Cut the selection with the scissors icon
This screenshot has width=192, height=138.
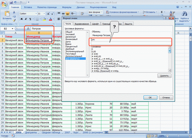pyautogui.click(x=14, y=12)
